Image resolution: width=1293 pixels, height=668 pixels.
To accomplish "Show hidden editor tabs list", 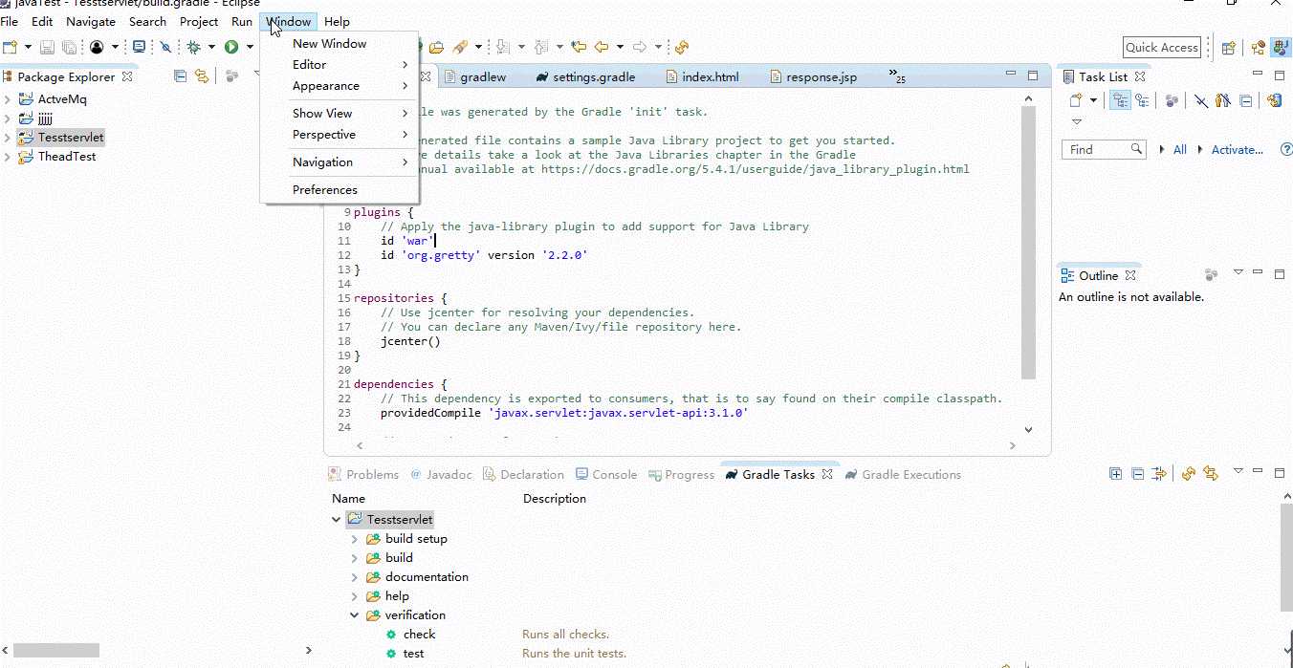I will (x=897, y=75).
